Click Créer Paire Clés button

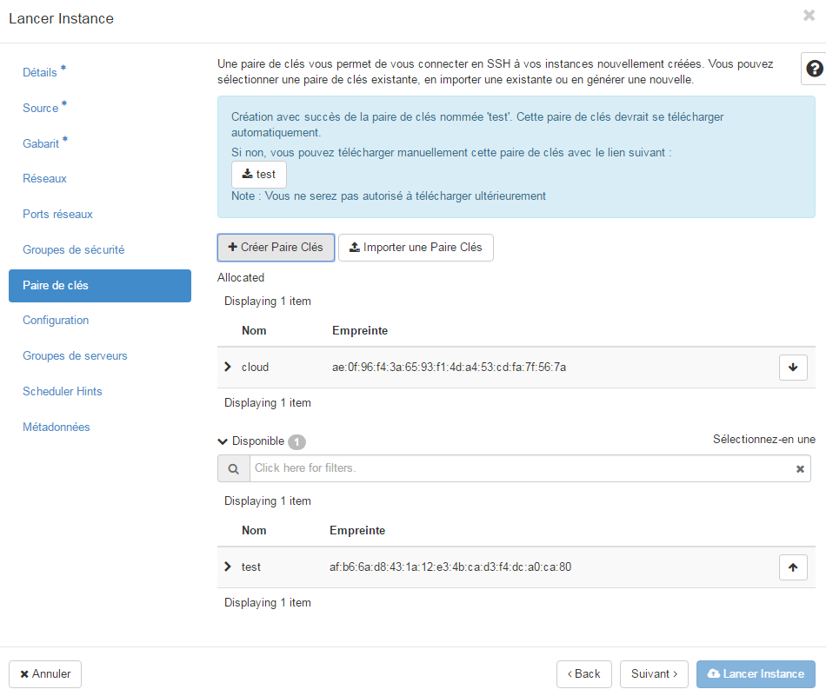tap(276, 248)
